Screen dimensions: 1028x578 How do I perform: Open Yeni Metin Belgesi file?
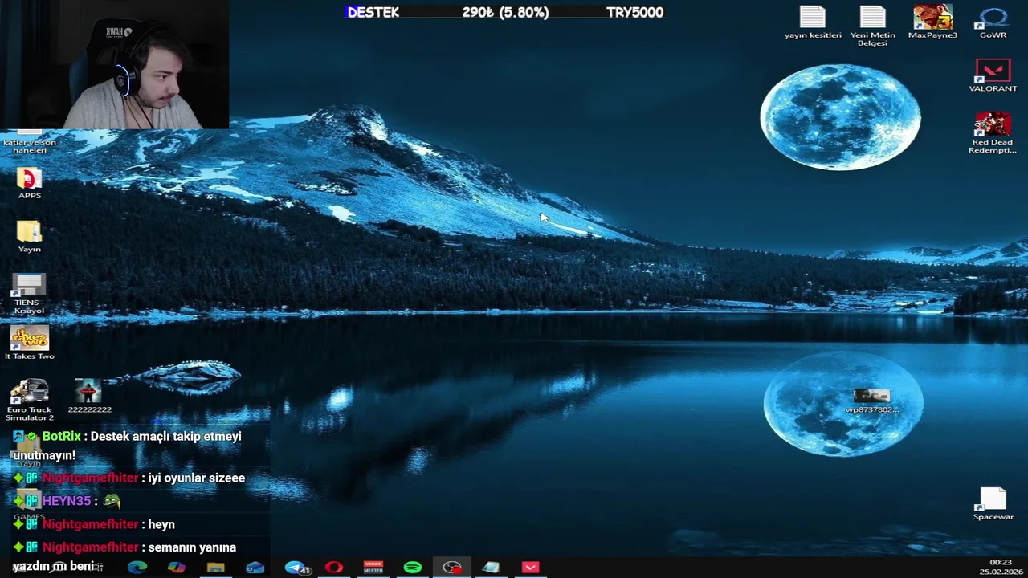coord(872,26)
